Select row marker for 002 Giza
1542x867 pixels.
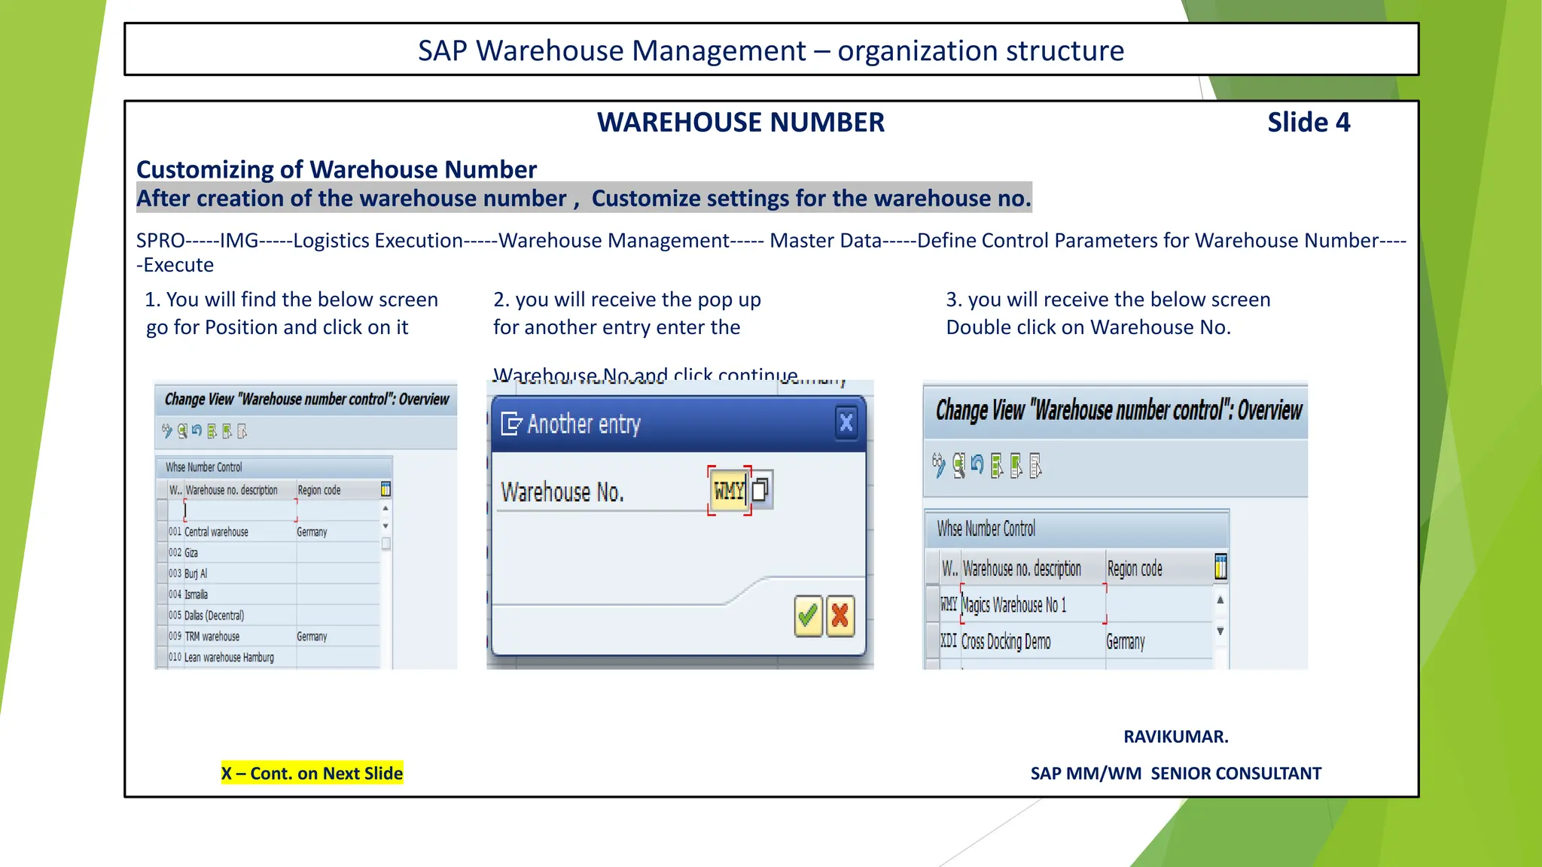coord(162,552)
